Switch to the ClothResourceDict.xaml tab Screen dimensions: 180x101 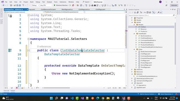pos(48,9)
